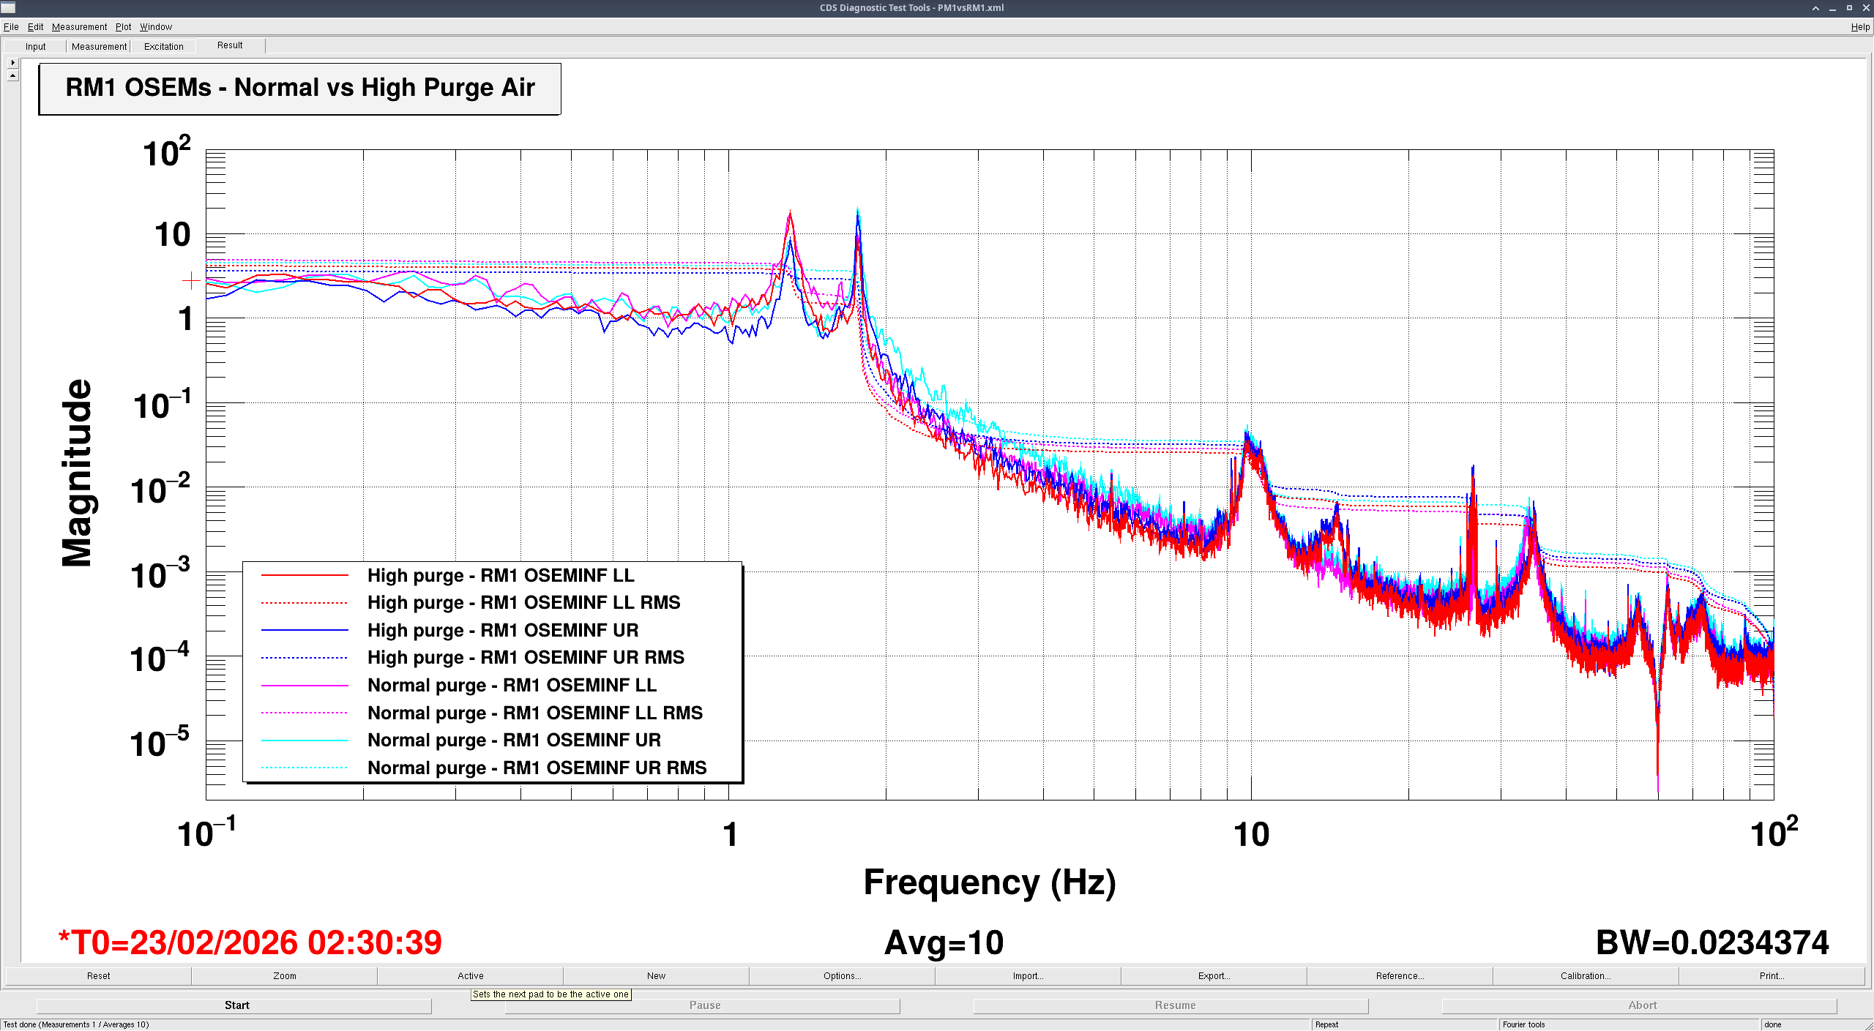Screen dimensions: 1874x1031
Task: Switch to the Excitation tab
Action: coord(163,46)
